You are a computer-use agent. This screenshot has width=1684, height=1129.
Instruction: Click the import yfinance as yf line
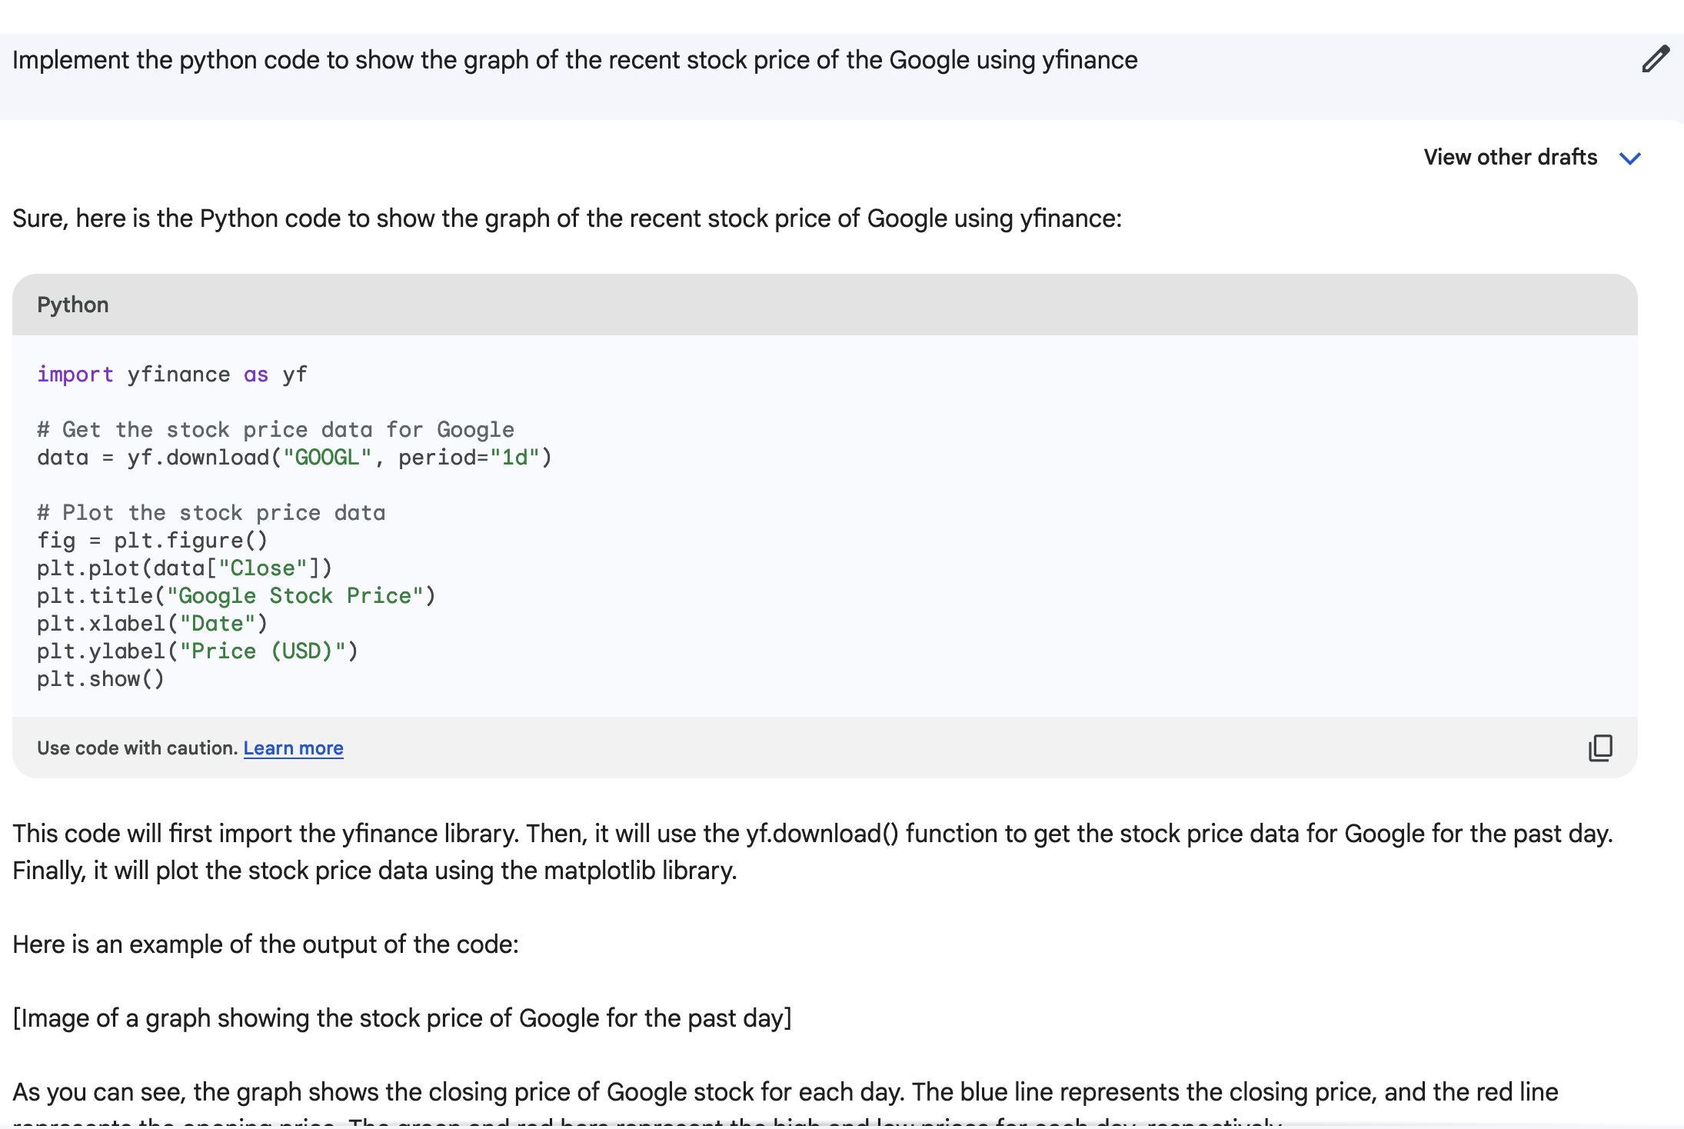172,375
